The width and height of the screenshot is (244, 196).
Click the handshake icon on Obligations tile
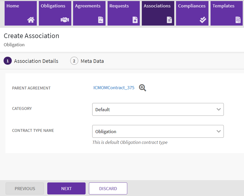pyautogui.click(x=65, y=20)
